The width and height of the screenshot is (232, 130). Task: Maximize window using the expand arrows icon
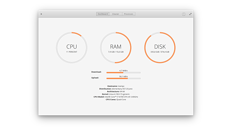(190, 14)
